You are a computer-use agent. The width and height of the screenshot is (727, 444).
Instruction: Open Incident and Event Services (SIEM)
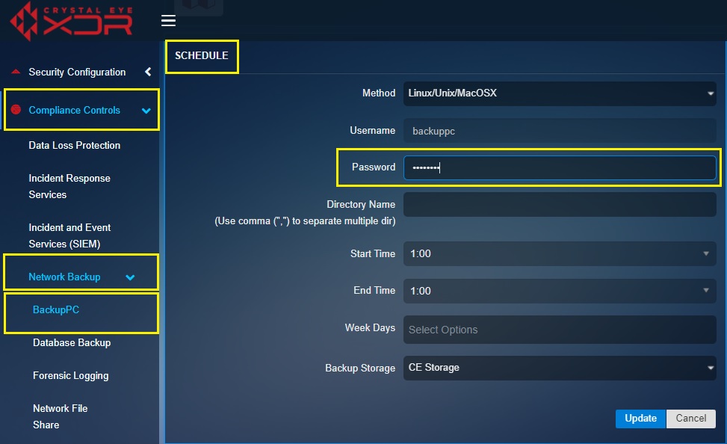(69, 235)
